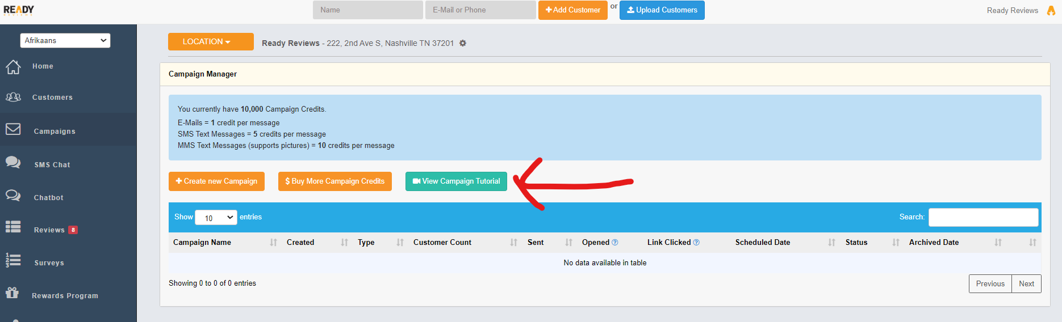Click the Home house icon in sidebar
Viewport: 1062px width, 322px height.
click(x=13, y=67)
